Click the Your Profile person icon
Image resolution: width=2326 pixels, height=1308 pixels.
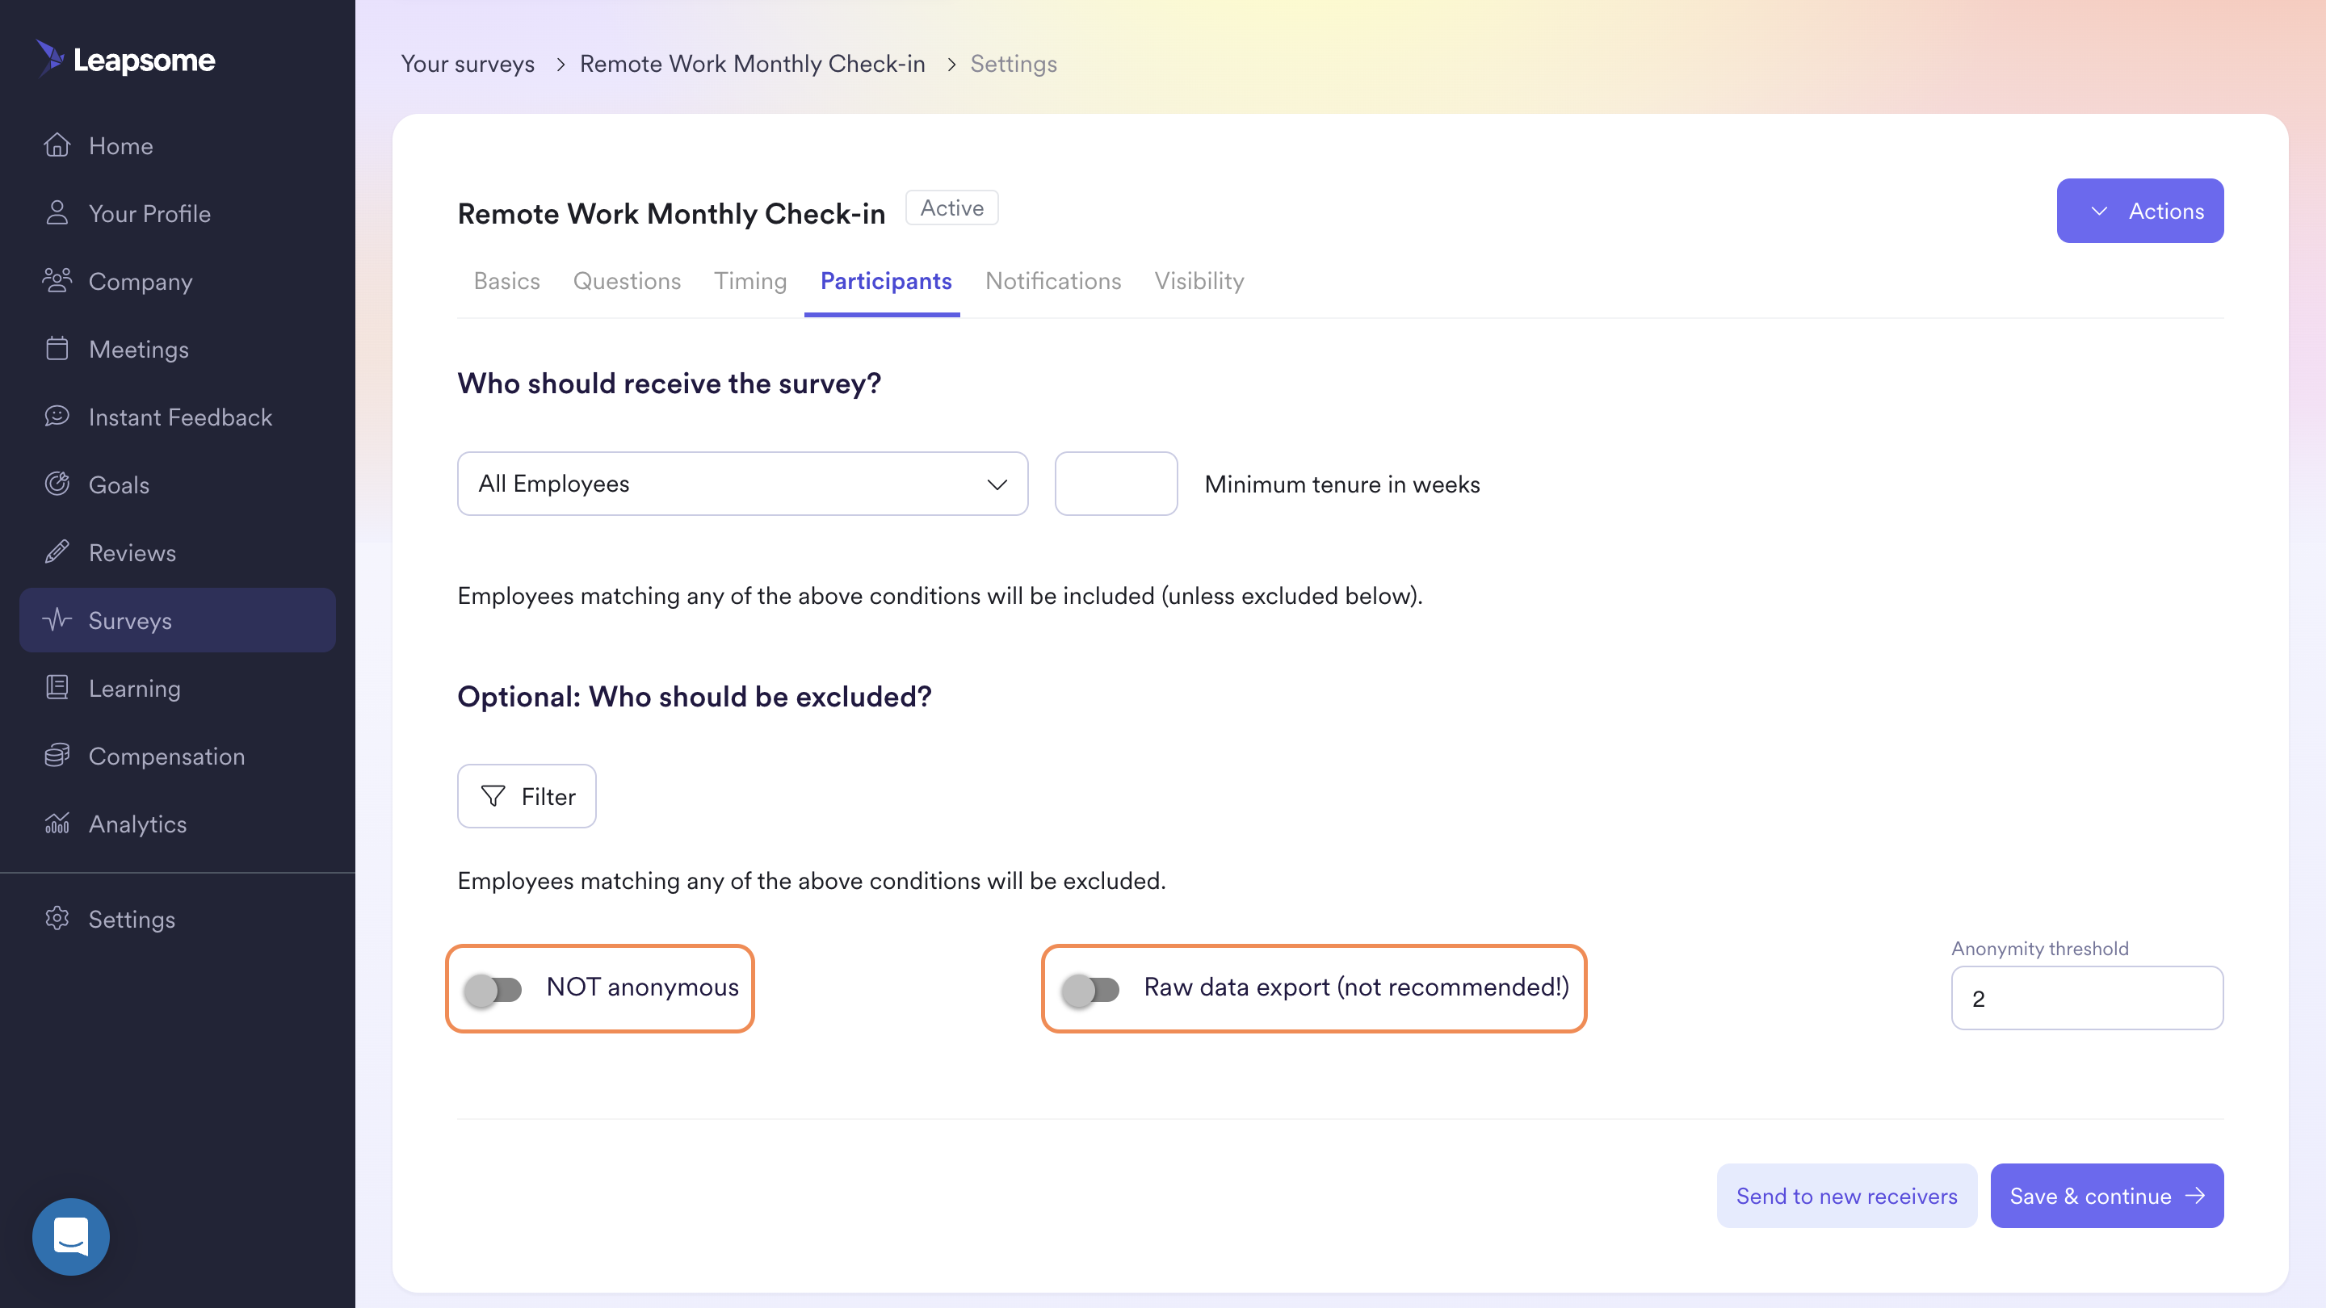pyautogui.click(x=57, y=213)
